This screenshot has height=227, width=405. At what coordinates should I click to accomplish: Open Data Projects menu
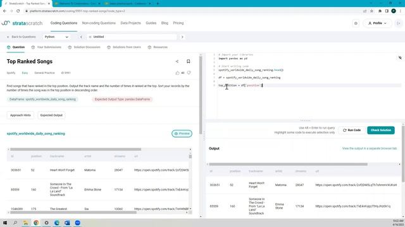[x=131, y=23]
